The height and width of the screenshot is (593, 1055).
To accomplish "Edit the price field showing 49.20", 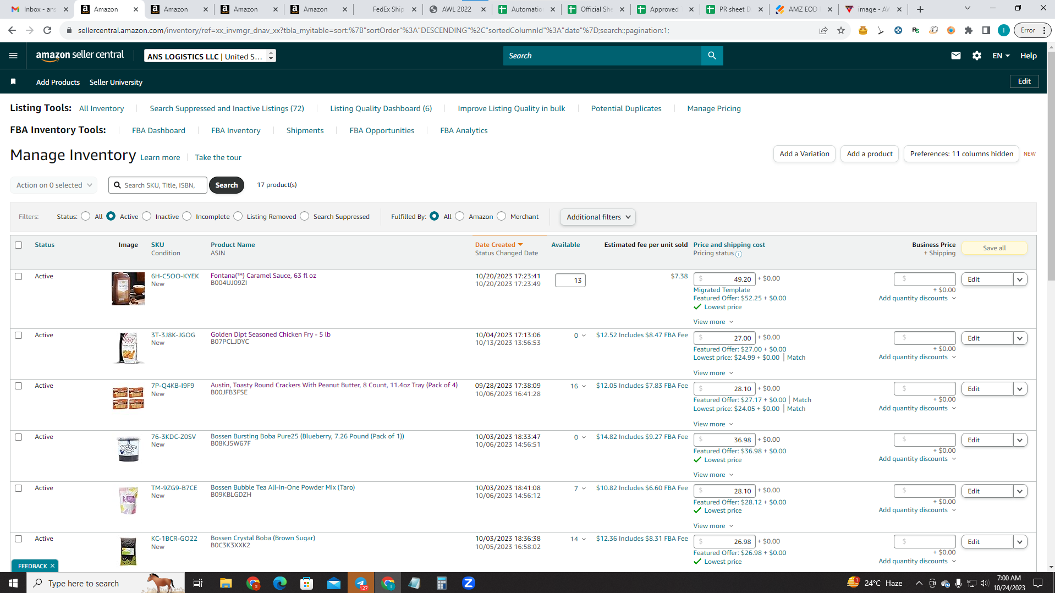I will (x=724, y=279).
